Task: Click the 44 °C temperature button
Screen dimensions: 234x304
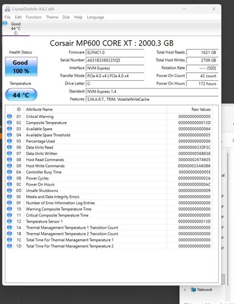Action: point(21,95)
